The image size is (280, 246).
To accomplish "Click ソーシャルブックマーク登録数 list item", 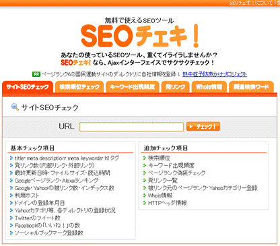I will [x=49, y=233].
